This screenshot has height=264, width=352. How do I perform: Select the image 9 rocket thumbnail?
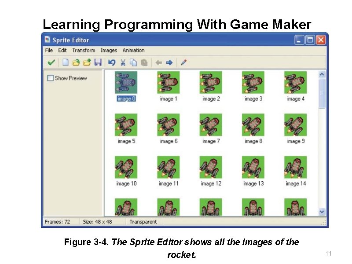[x=295, y=125]
